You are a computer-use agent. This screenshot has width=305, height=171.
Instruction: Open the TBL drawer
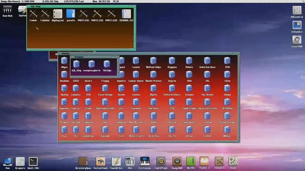(207, 75)
